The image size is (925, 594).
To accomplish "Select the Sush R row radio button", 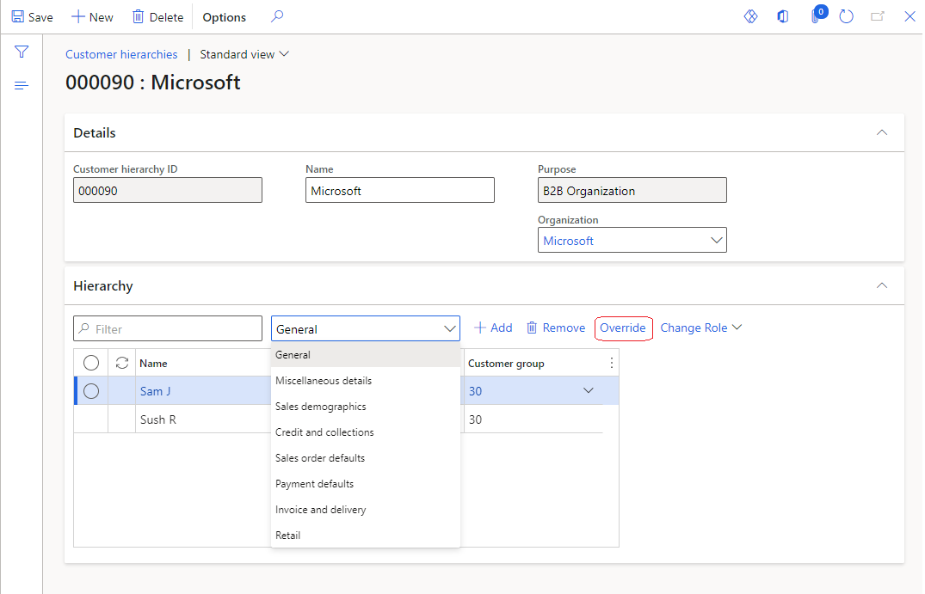I will (91, 419).
